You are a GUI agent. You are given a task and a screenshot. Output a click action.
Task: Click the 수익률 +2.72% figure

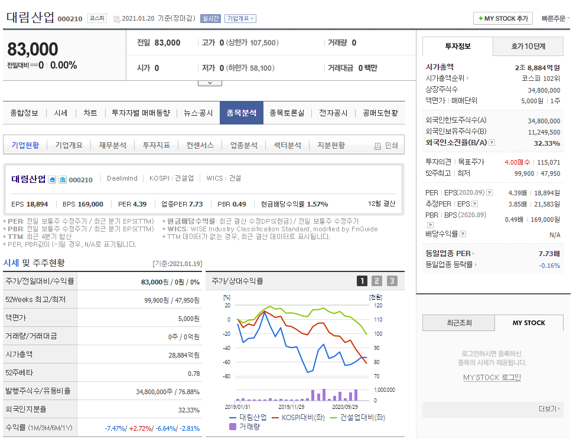141,428
